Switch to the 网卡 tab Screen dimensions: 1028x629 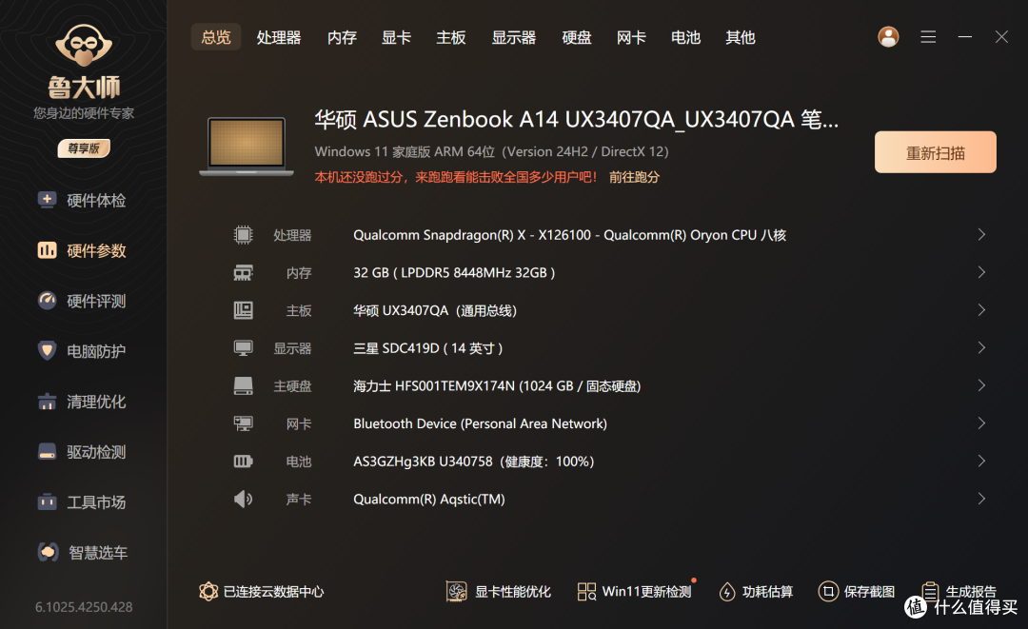click(x=631, y=37)
